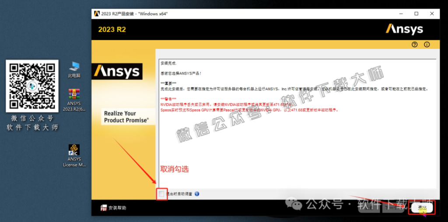This screenshot has width=448, height=222.
Task: Click the 安装完成 text line
Action: [168, 64]
